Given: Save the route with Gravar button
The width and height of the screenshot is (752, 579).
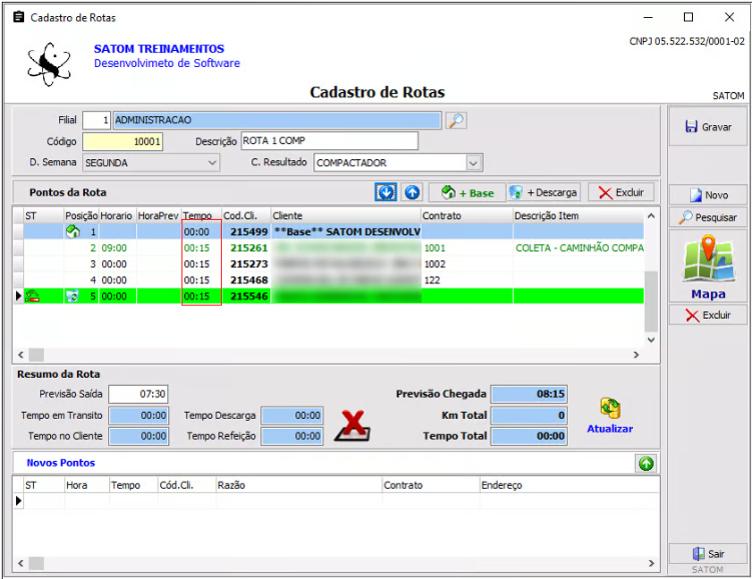Looking at the screenshot, I should (x=707, y=127).
